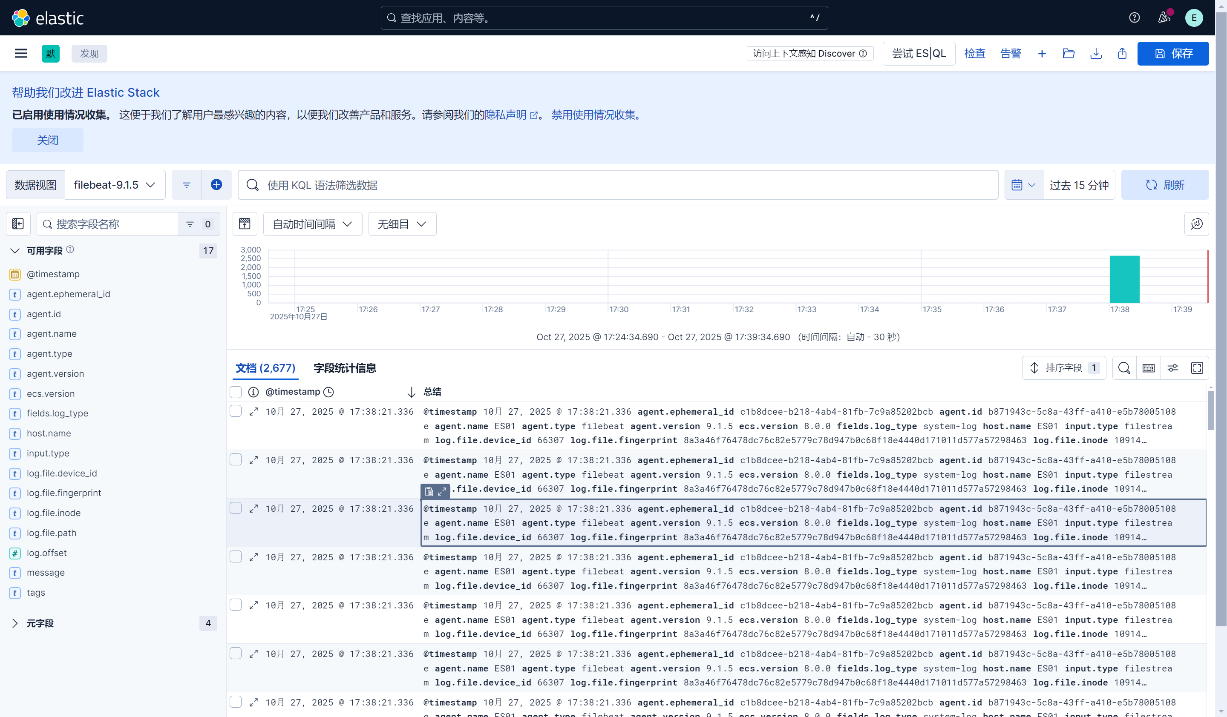Check the second document row checkbox
Image resolution: width=1227 pixels, height=717 pixels.
pyautogui.click(x=236, y=460)
